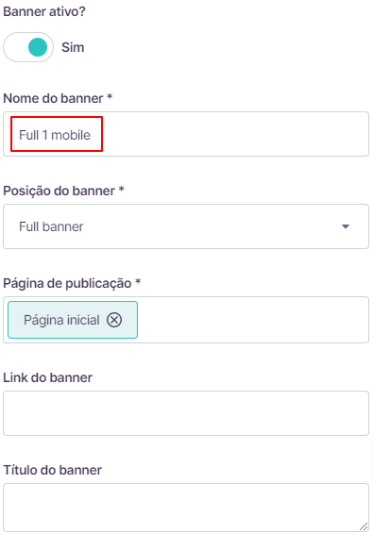Select the Full 1 mobile text

tap(55, 135)
